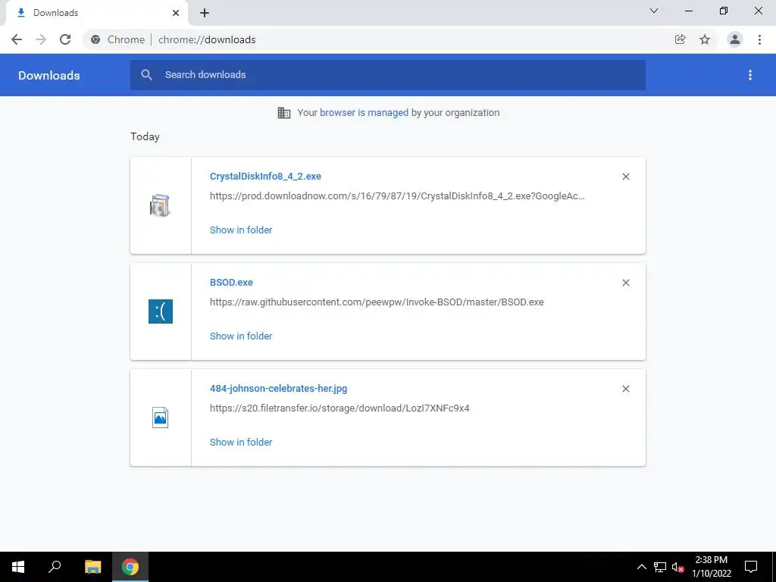Viewport: 776px width, 582px height.
Task: Close the Downloads tab
Action: 176,13
